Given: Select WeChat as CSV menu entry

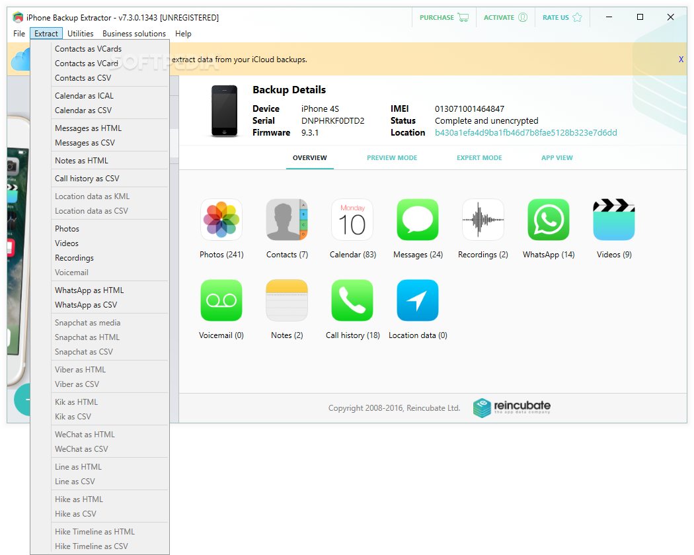Looking at the screenshot, I should pyautogui.click(x=100, y=449).
